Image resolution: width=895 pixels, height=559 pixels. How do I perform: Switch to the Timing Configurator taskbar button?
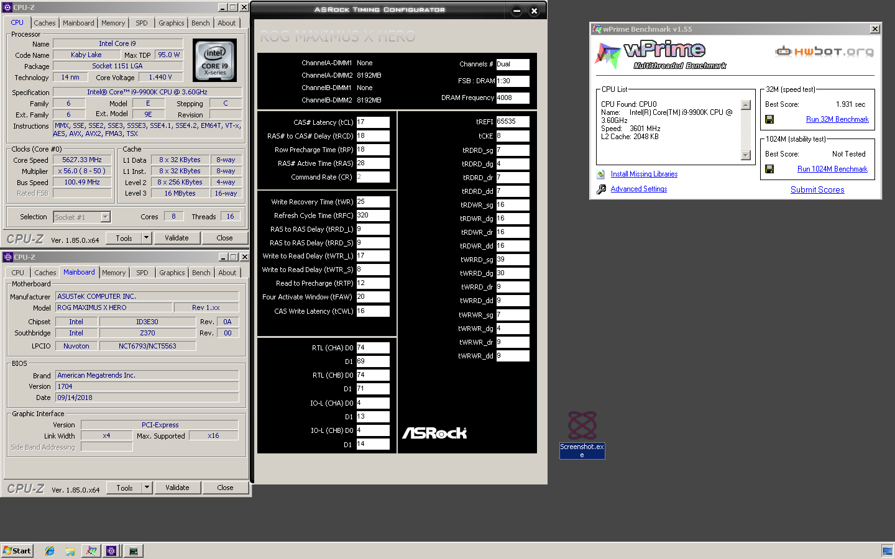pos(133,551)
